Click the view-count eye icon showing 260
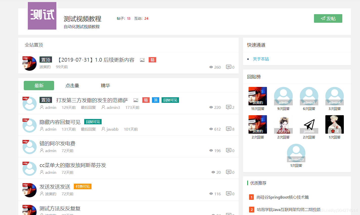The height and width of the screenshot is (215, 360). pos(211,67)
